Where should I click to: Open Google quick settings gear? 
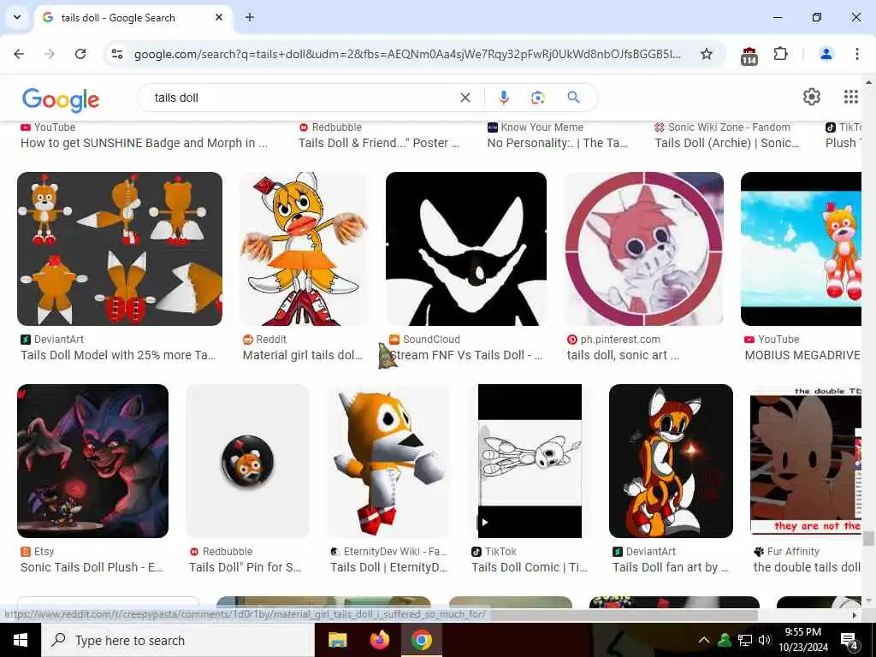point(811,97)
